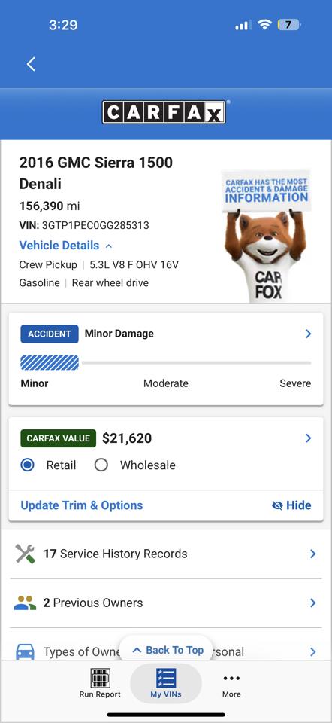Open the 2 Previous Owners chevron
Screen dimensions: 332x723
click(313, 602)
